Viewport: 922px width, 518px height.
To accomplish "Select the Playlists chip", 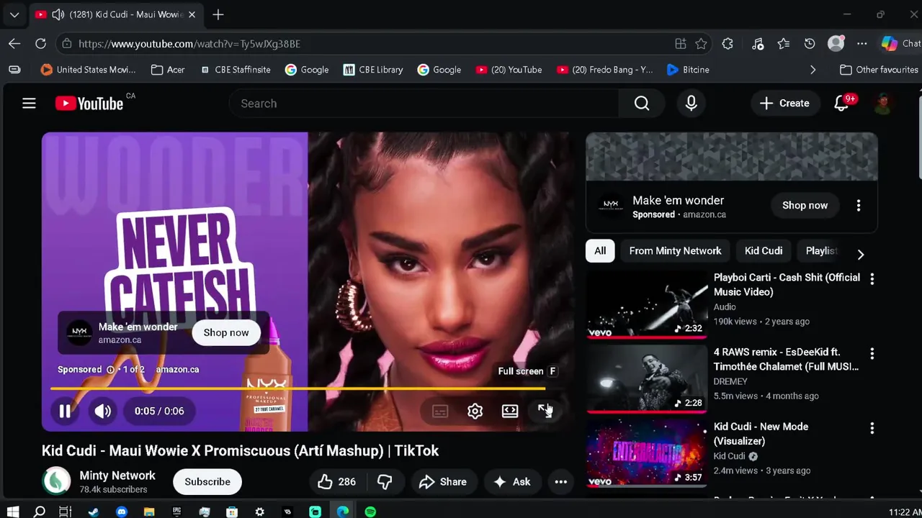I will click(821, 251).
